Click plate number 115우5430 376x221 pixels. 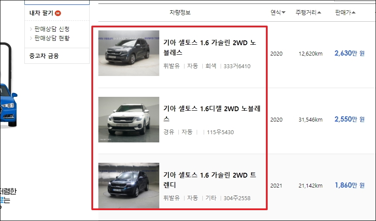pyautogui.click(x=220, y=132)
